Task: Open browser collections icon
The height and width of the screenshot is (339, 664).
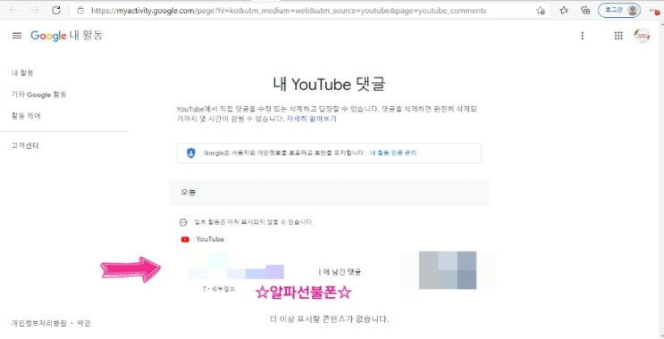Action: [x=585, y=11]
